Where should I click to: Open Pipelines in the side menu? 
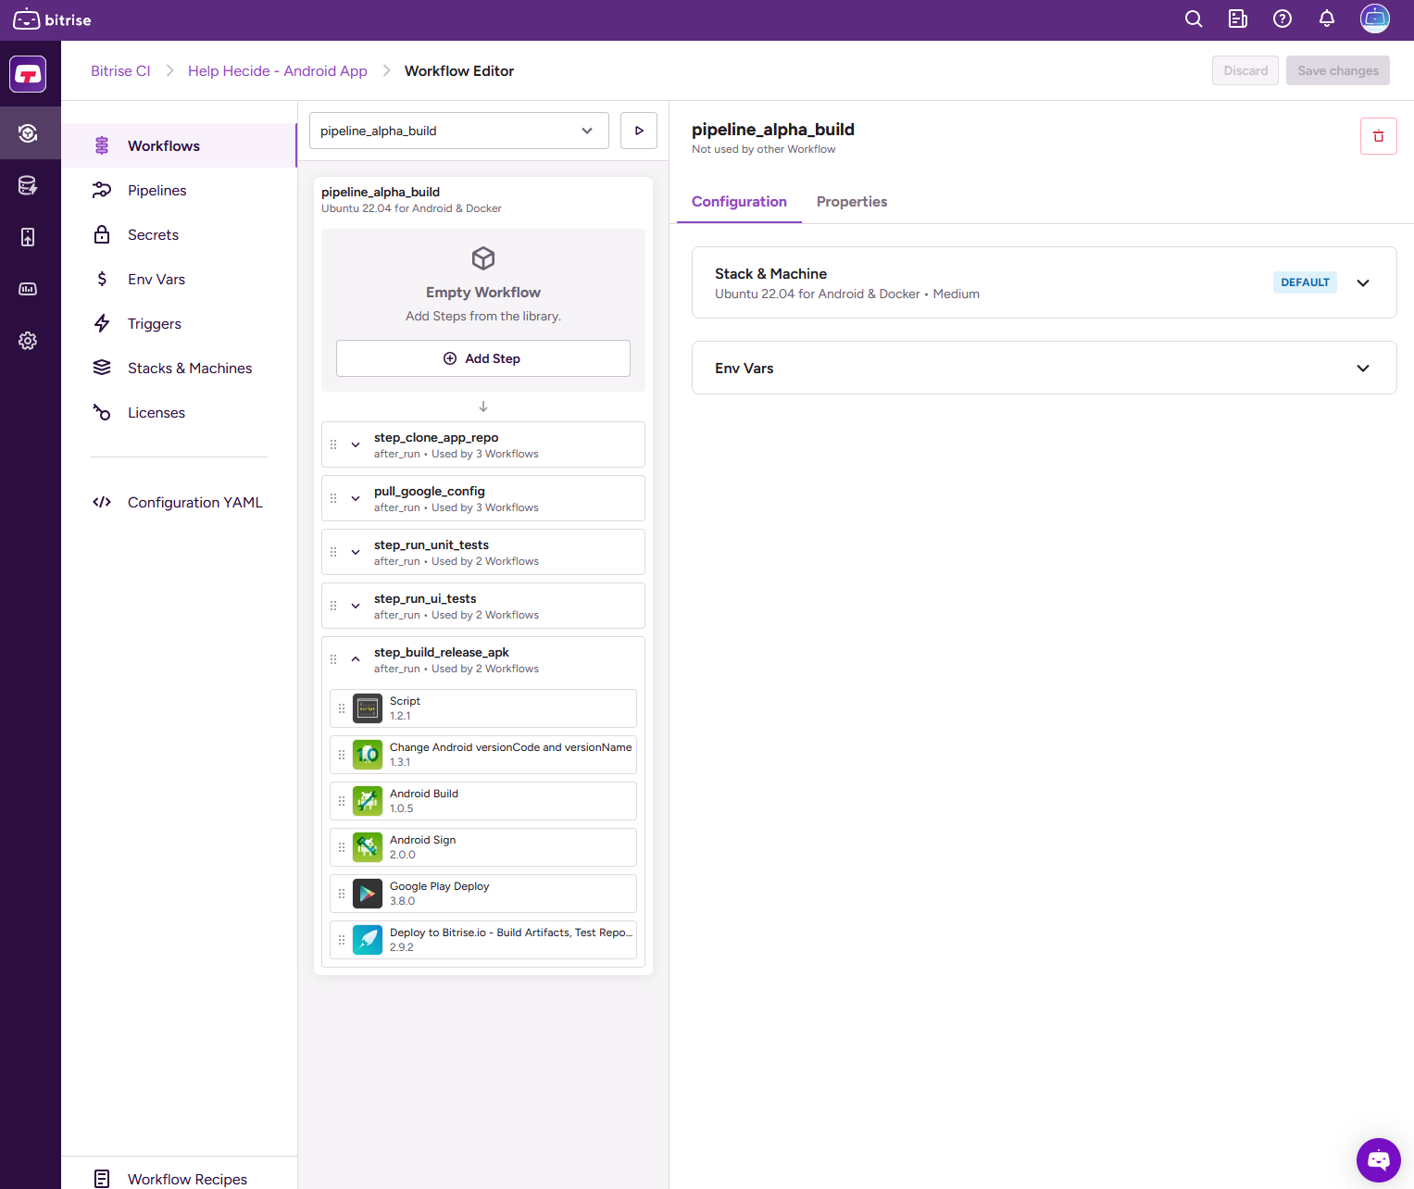click(x=179, y=190)
